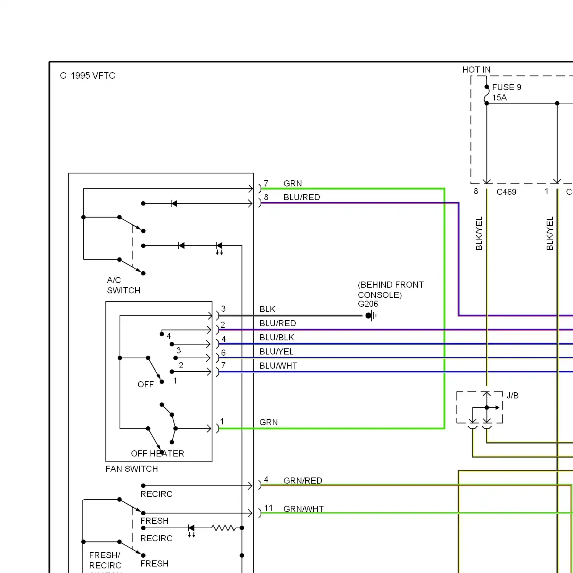This screenshot has width=573, height=573.
Task: Click fan position '4' contact label
Action: tap(169, 336)
